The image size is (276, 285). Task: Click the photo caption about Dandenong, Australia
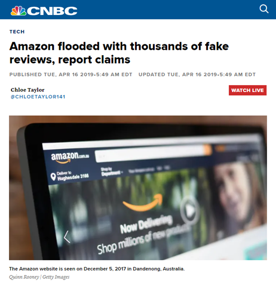pos(97,269)
